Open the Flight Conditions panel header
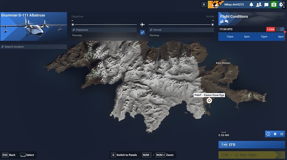The height and width of the screenshot is (160, 287). pos(252,19)
